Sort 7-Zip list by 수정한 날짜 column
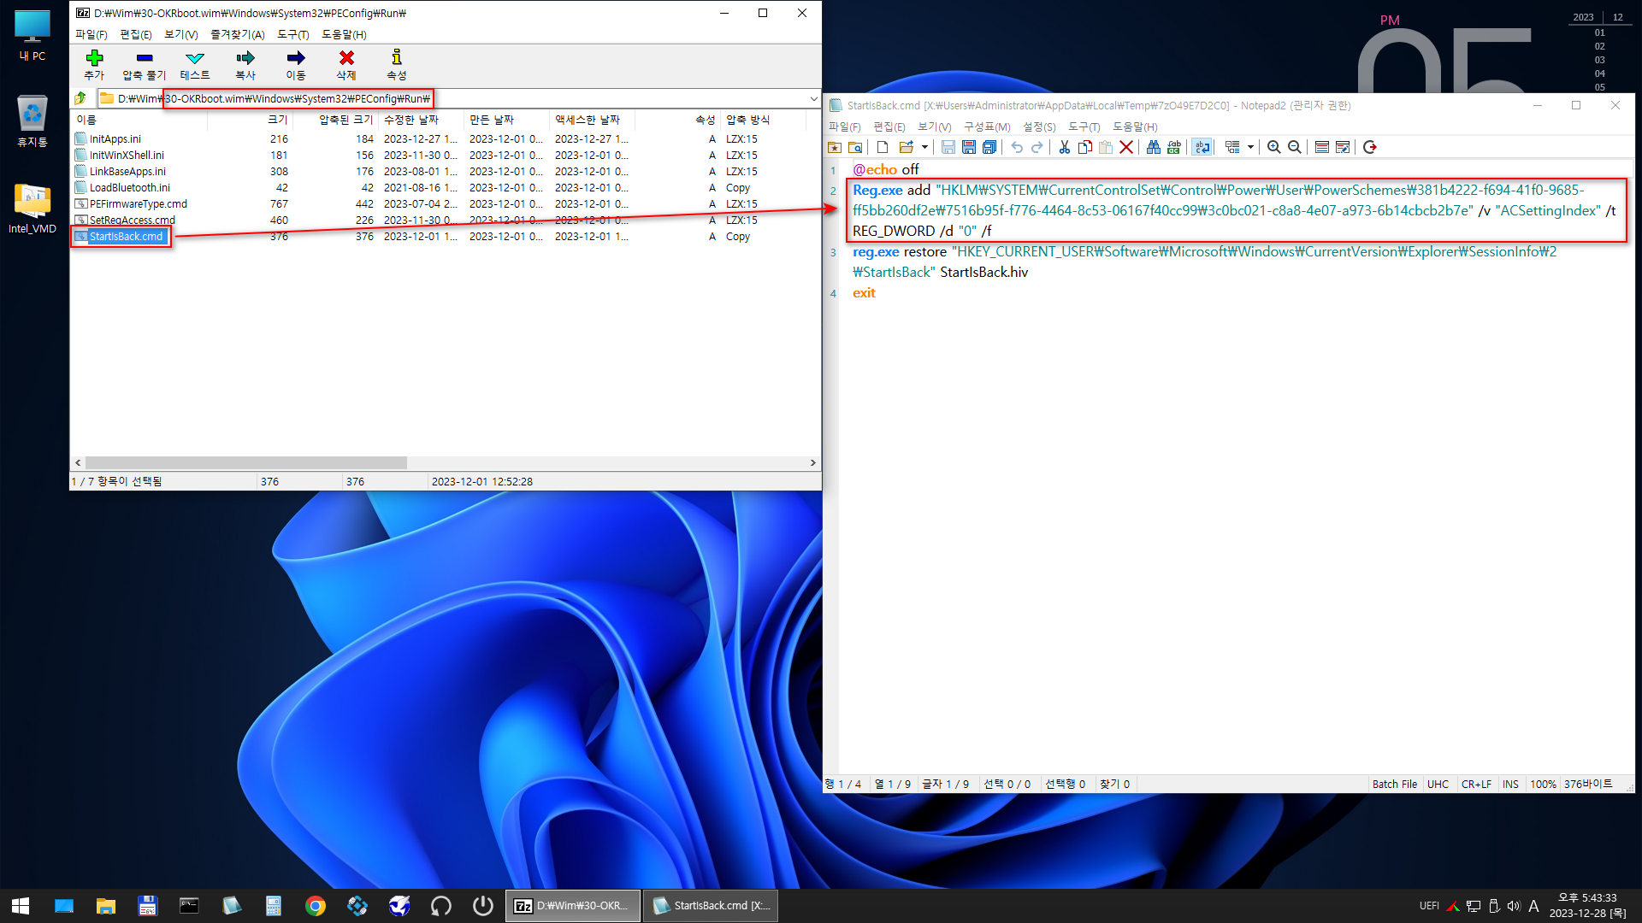 point(421,120)
